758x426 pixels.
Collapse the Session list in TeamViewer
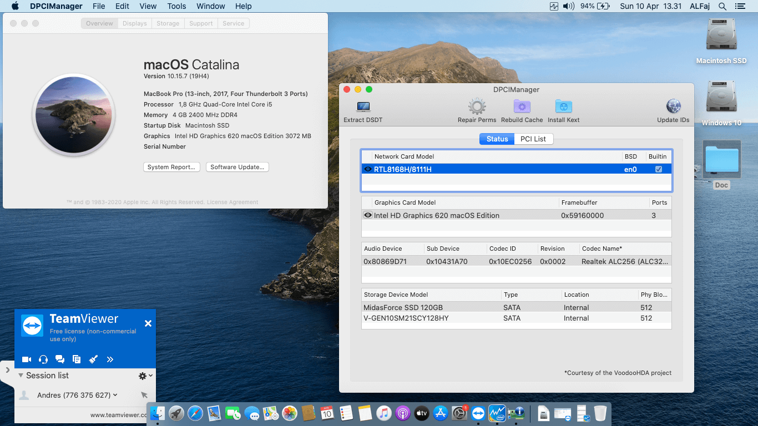(21, 376)
